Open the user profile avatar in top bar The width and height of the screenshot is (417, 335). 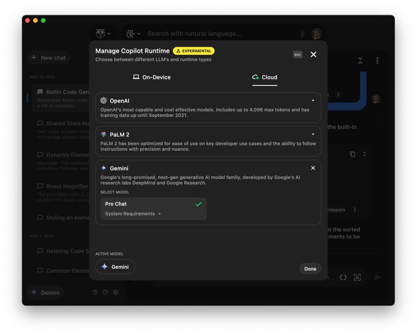[316, 34]
